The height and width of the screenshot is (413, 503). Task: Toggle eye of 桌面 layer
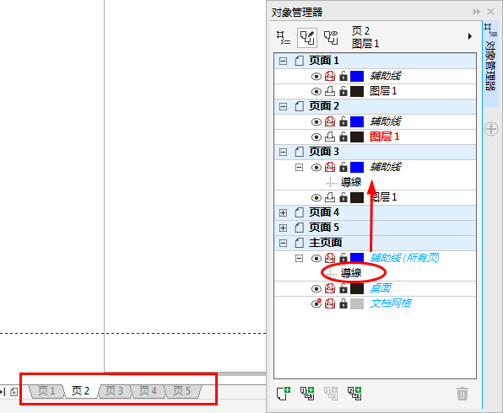point(316,289)
